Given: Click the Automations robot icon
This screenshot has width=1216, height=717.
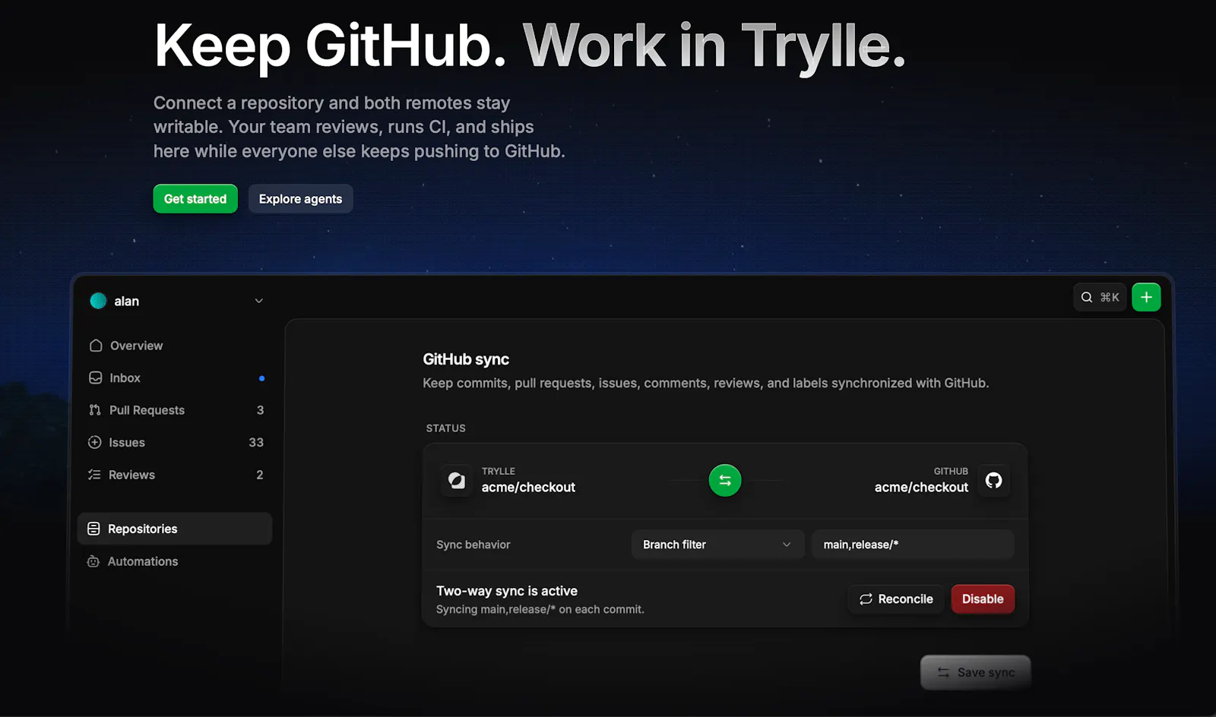Looking at the screenshot, I should point(93,561).
